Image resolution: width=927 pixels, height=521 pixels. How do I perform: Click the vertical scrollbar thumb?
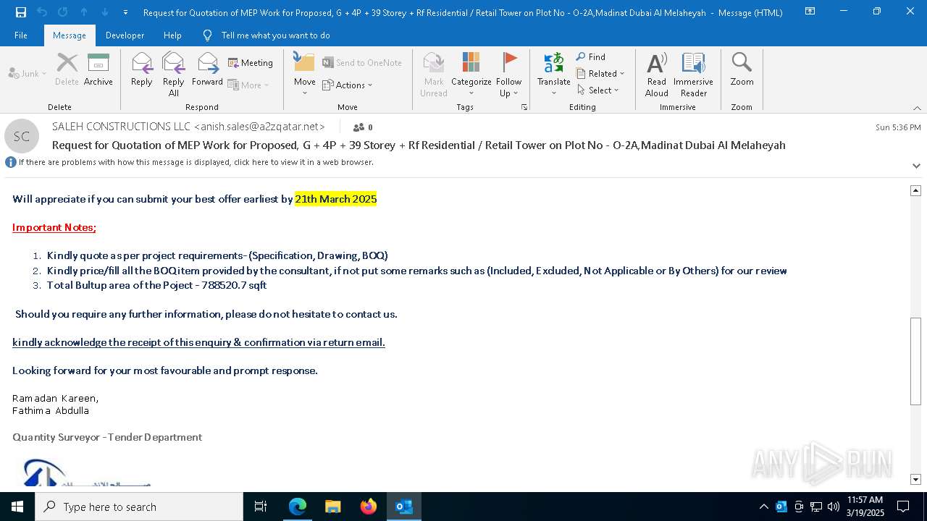[x=915, y=361]
